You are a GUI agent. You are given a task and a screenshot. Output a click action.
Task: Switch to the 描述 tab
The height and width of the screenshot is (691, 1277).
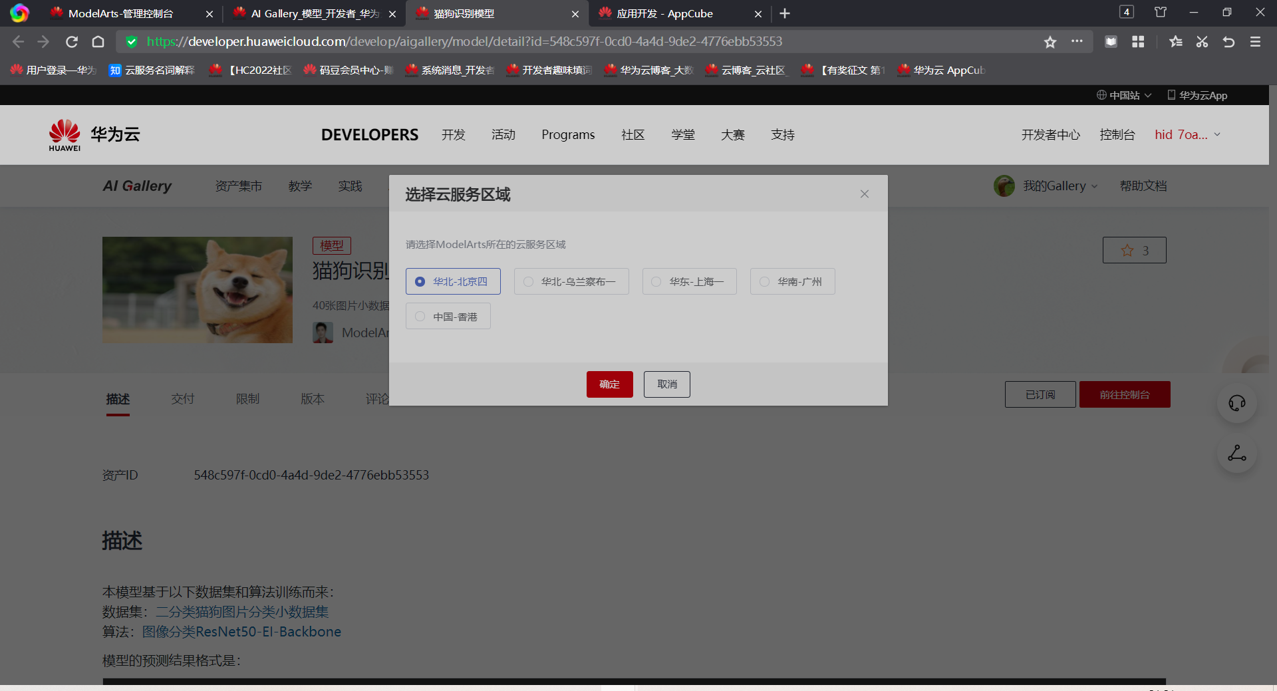pyautogui.click(x=118, y=399)
